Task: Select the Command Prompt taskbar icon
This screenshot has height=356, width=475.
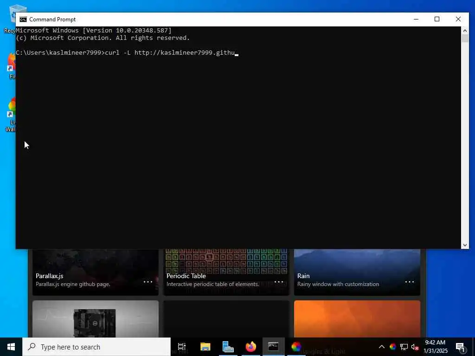Action: (273, 347)
